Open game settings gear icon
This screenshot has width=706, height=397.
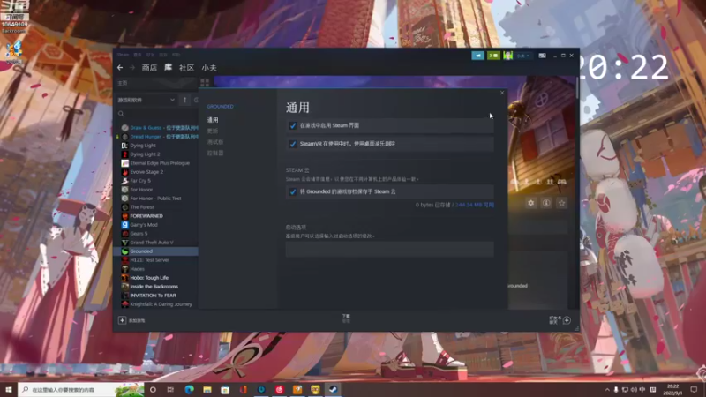(531, 203)
